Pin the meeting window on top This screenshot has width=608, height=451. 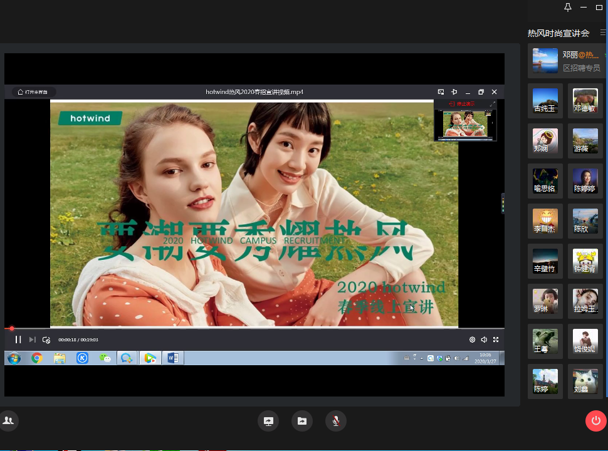pos(568,8)
